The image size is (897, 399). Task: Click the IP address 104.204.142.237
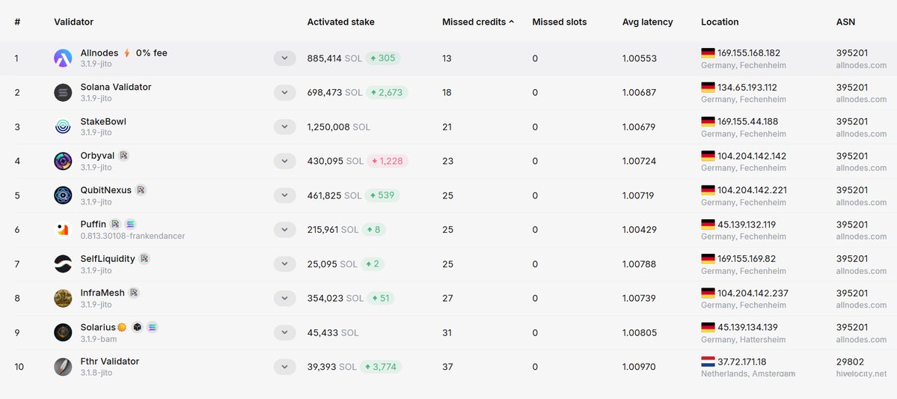[753, 293]
